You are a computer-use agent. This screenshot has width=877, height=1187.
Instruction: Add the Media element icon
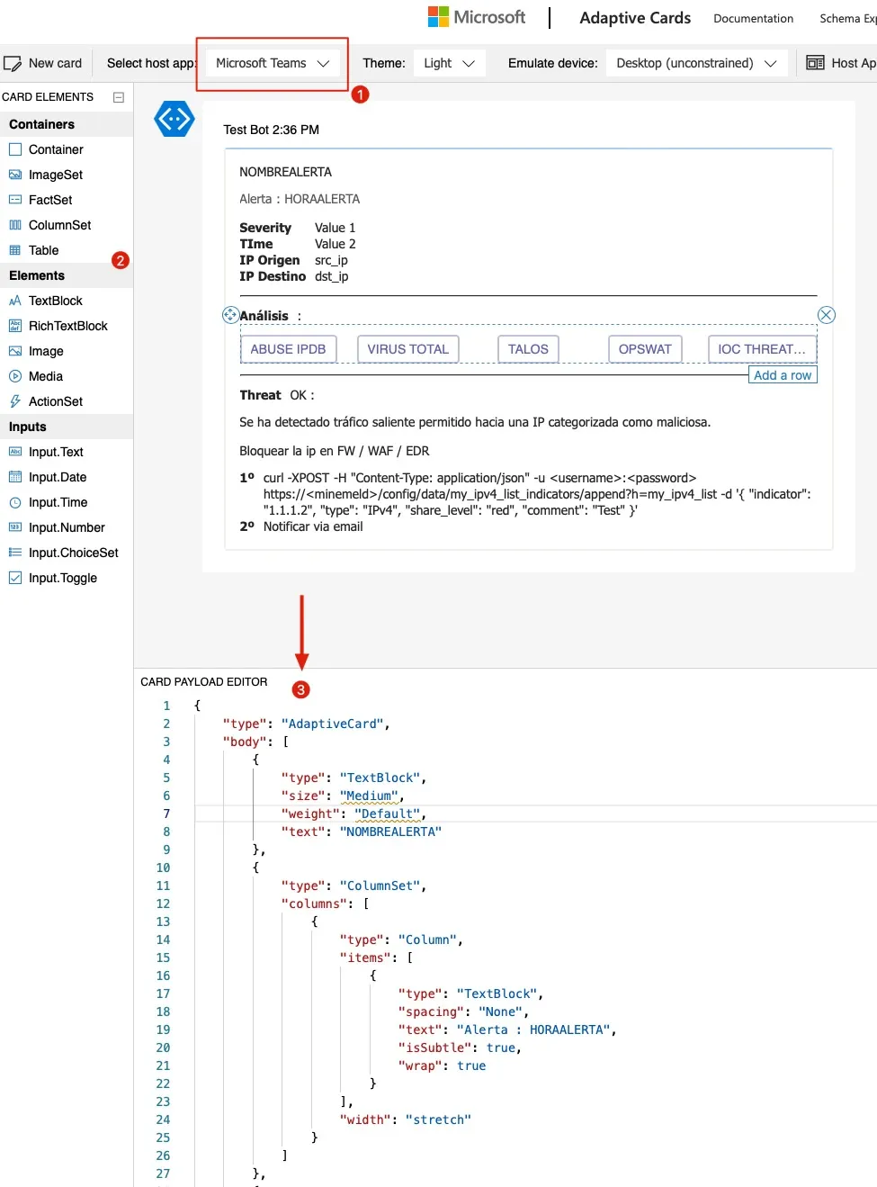[x=15, y=376]
